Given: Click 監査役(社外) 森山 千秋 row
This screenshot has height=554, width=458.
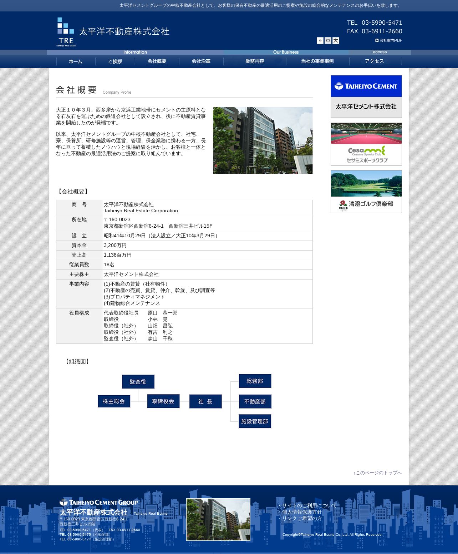Looking at the screenshot, I should pos(138,338).
